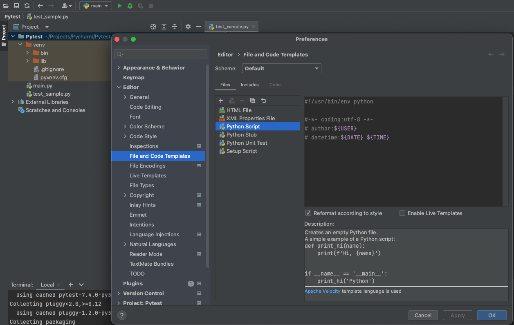Click the Copy Template icon

[253, 101]
